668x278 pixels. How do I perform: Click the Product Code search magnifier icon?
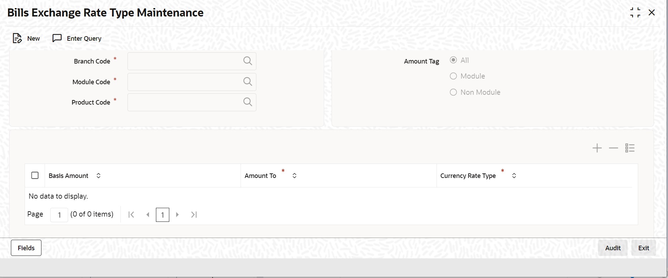click(x=248, y=102)
